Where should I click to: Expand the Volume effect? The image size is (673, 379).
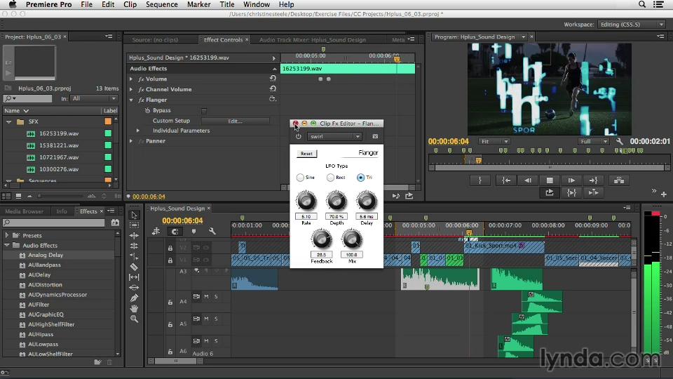pos(131,79)
